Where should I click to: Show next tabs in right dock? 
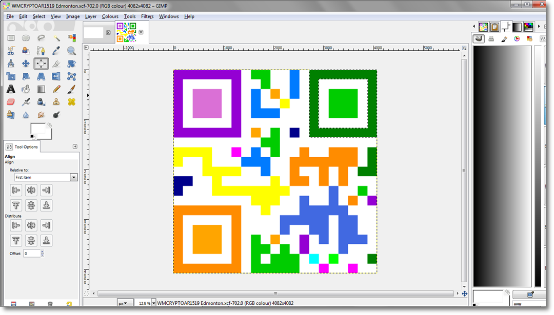pos(539,26)
